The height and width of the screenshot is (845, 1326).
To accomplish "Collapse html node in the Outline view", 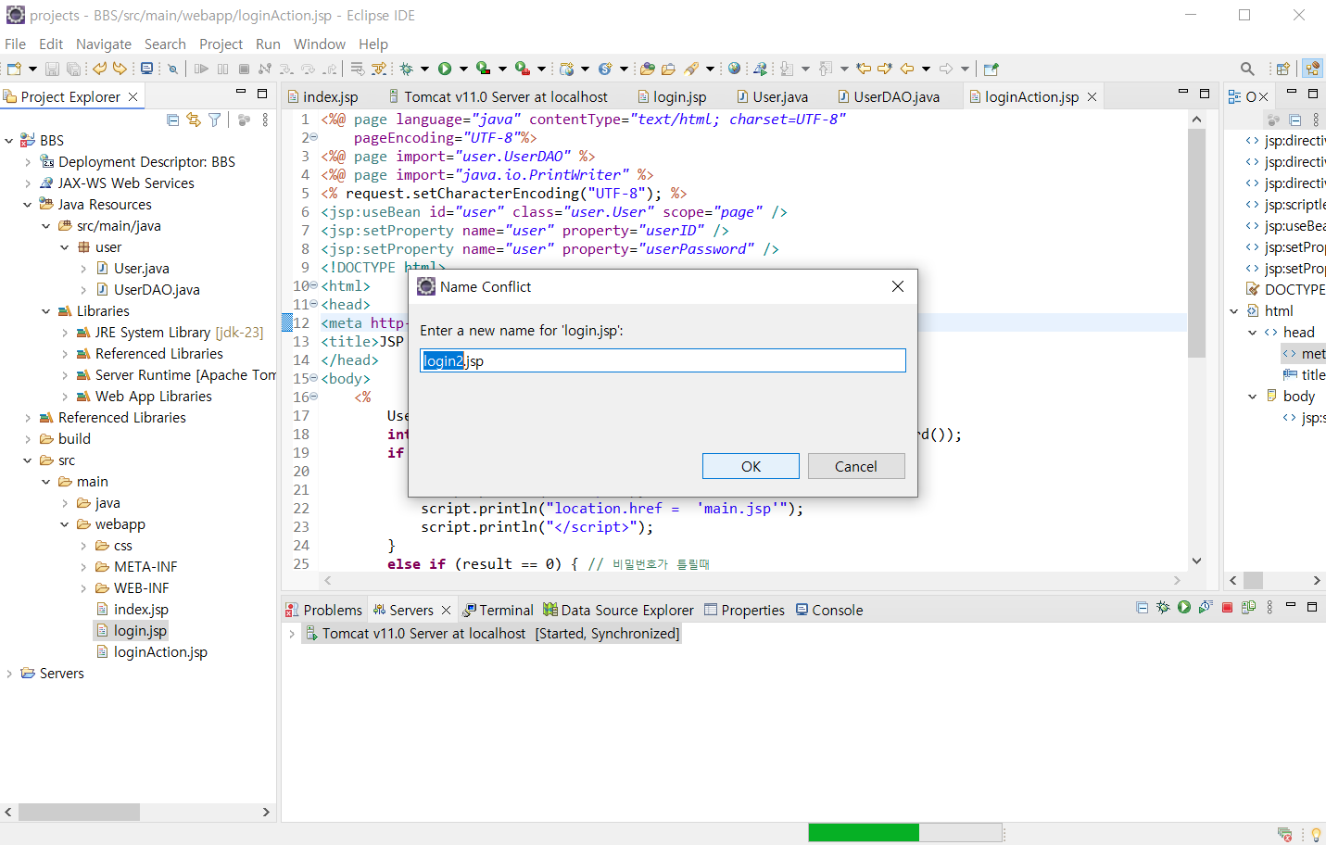I will pyautogui.click(x=1234, y=311).
